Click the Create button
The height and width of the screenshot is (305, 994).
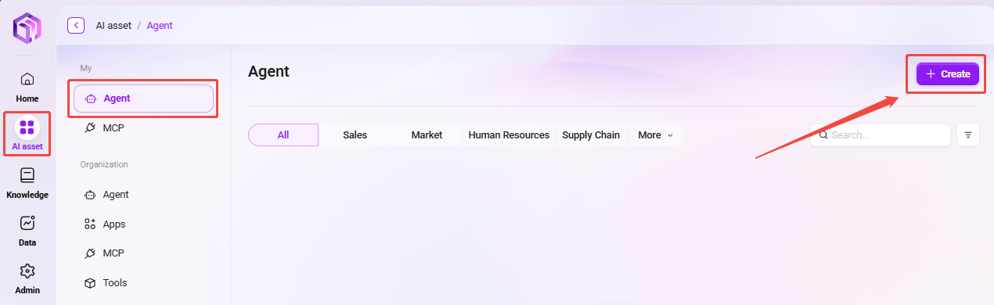pyautogui.click(x=948, y=74)
